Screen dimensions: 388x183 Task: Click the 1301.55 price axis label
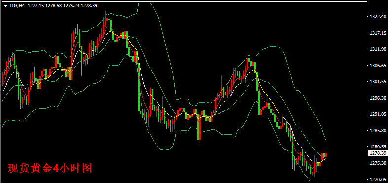[378, 82]
